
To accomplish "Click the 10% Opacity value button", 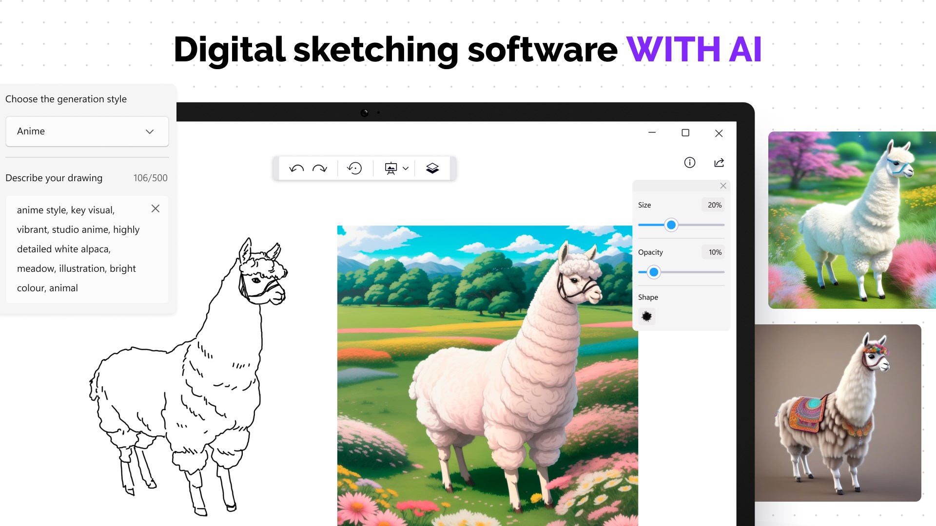I will pos(713,252).
